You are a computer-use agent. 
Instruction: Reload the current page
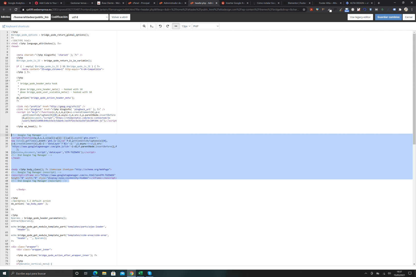coord(16,9)
